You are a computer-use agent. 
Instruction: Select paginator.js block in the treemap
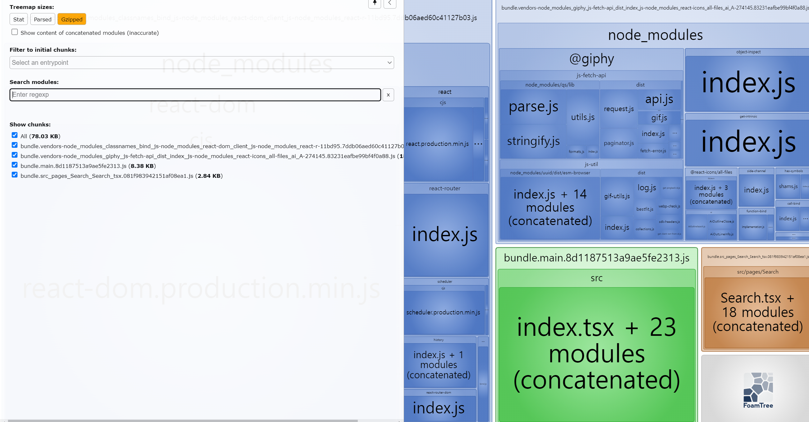pos(619,143)
